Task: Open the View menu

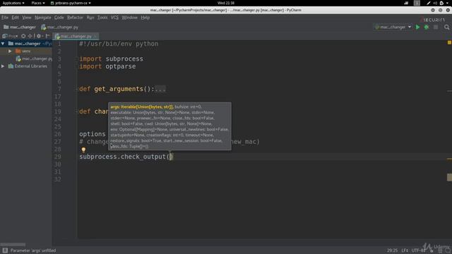Action: point(27,18)
